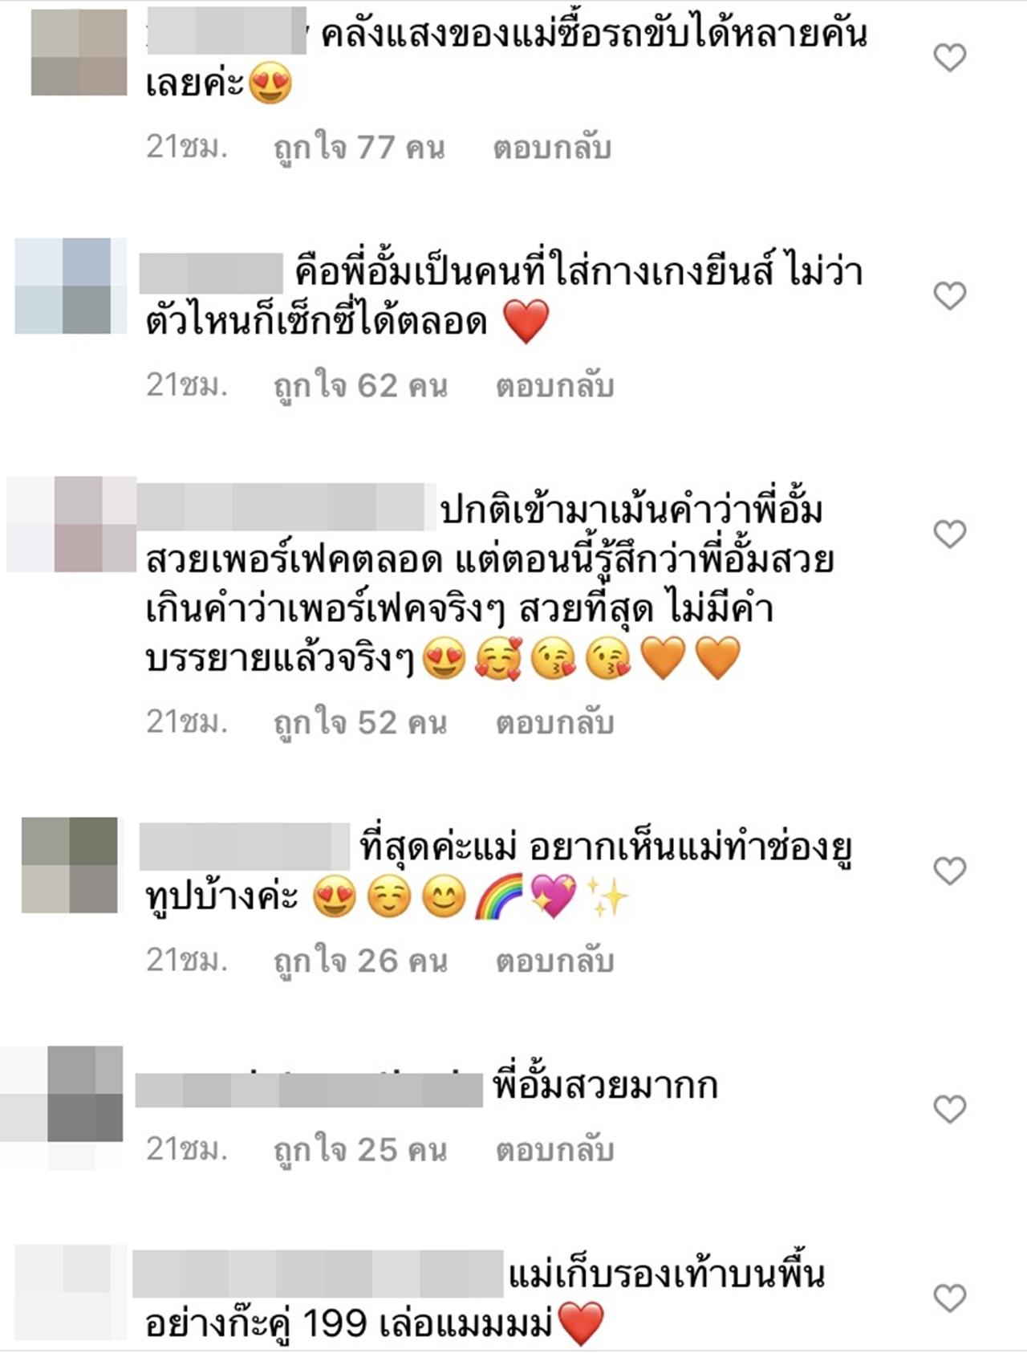
Task: Open avatar of the ช่องยูทูป commenter
Action: tap(69, 865)
